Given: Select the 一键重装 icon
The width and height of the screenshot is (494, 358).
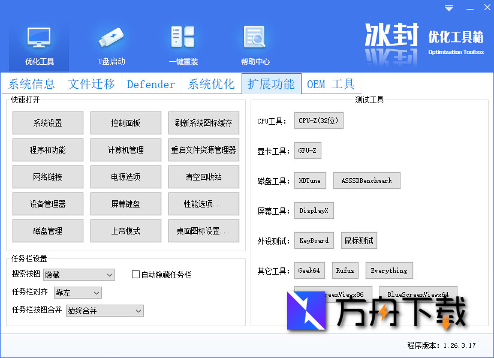Looking at the screenshot, I should coord(183,42).
